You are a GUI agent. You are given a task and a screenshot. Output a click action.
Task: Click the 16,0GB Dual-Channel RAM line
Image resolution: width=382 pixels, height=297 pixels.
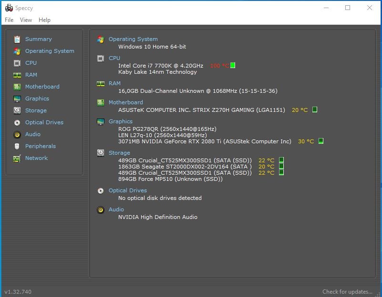pos(198,91)
